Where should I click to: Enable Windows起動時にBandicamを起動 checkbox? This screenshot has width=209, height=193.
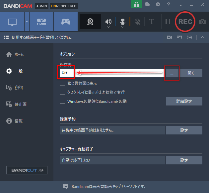tap(62, 101)
